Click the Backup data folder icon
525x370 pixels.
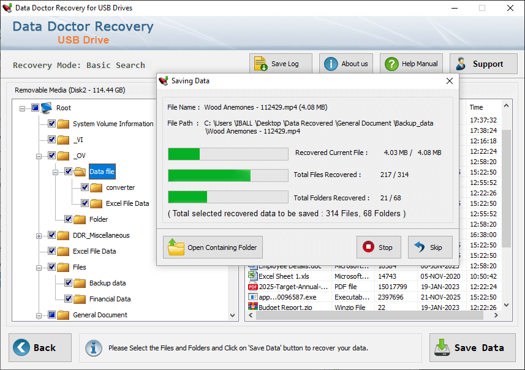pos(80,283)
